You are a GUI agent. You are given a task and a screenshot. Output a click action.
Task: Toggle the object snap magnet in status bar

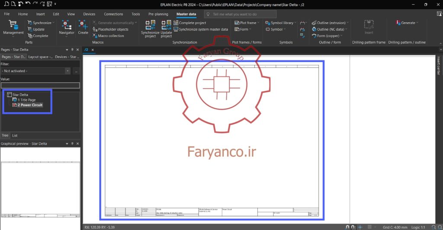(347, 227)
